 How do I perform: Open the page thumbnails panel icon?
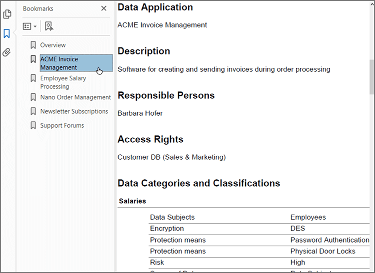coord(7,14)
